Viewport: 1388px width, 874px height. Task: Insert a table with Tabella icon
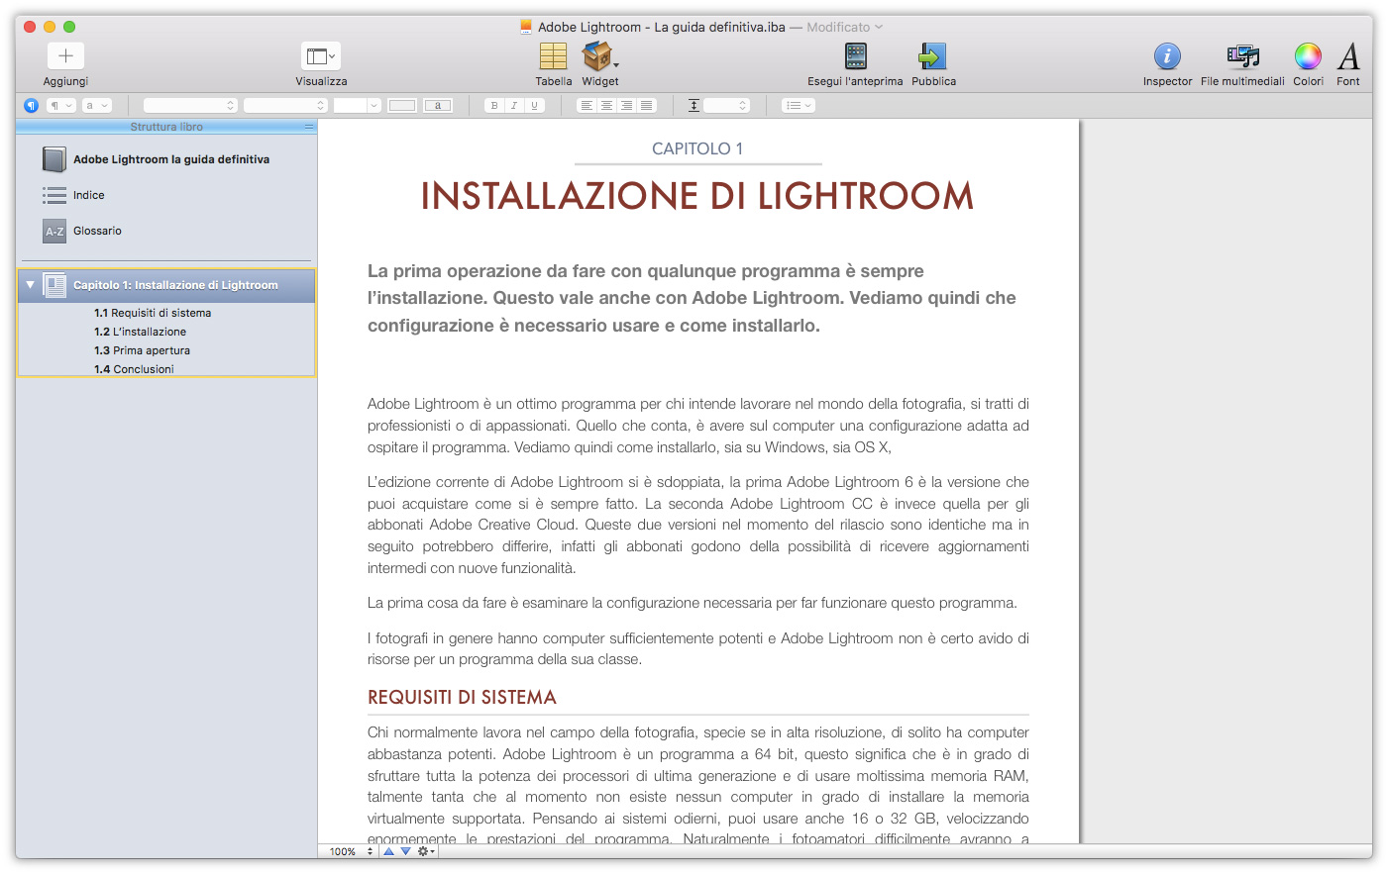[553, 56]
